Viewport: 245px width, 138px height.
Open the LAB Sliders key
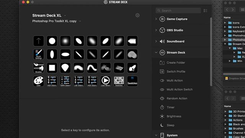[x=79, y=81]
